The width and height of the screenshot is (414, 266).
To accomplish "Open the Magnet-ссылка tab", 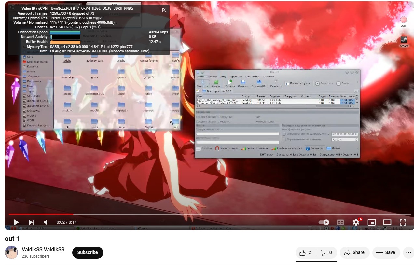I will [x=227, y=148].
